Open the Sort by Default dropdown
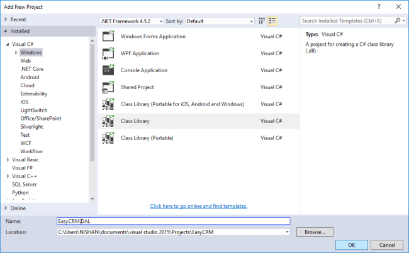 [220, 21]
